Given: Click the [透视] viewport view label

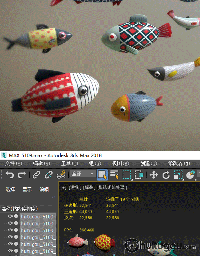Looking at the screenshot, I should click(75, 187).
